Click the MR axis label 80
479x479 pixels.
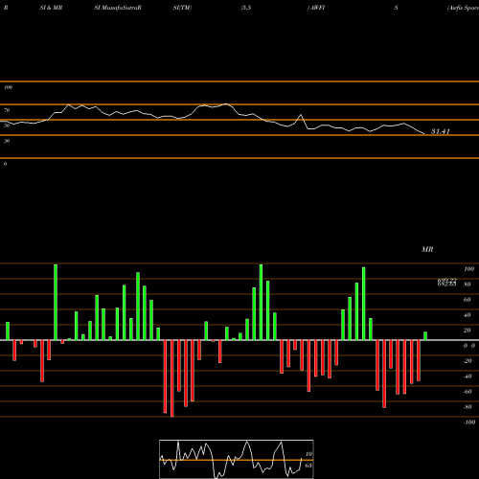(x=468, y=285)
